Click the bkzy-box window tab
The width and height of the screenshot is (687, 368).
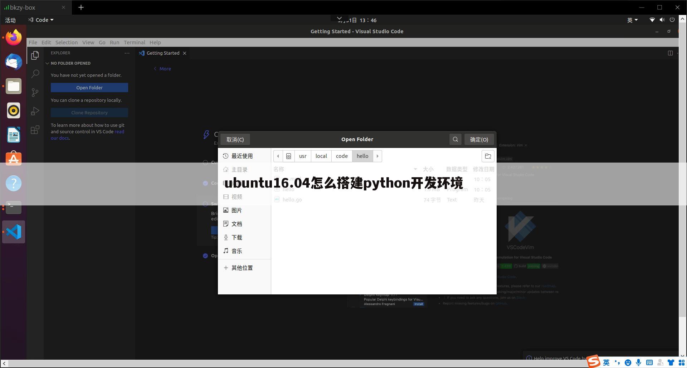(36, 7)
